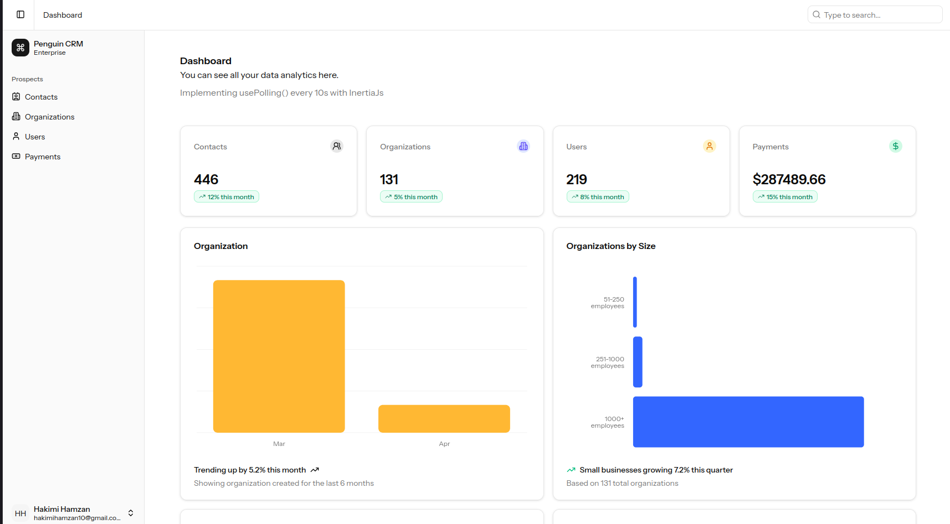
Task: Open Contacts in the sidebar
Action: pos(41,97)
